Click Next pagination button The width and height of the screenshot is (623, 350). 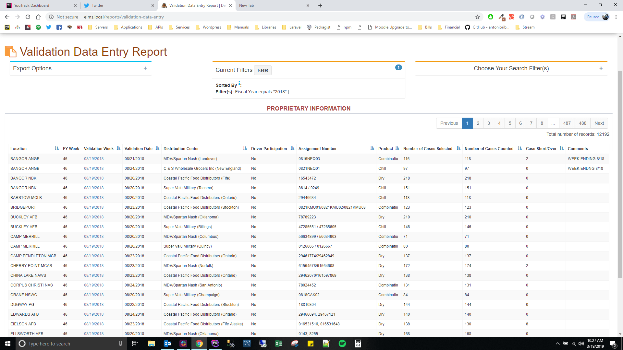tap(599, 123)
